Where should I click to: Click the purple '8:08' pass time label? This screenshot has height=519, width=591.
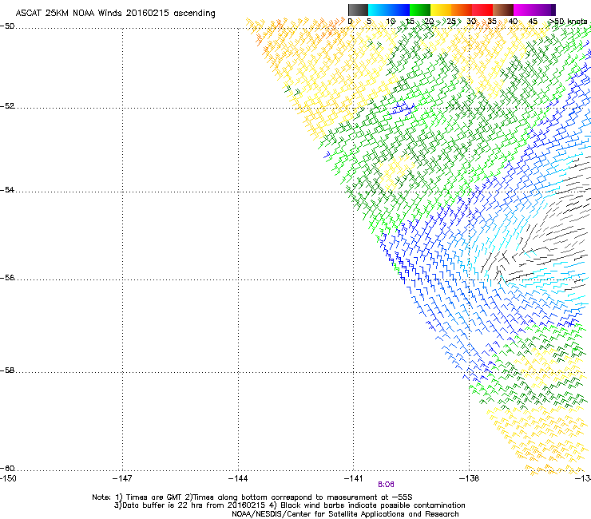(386, 485)
